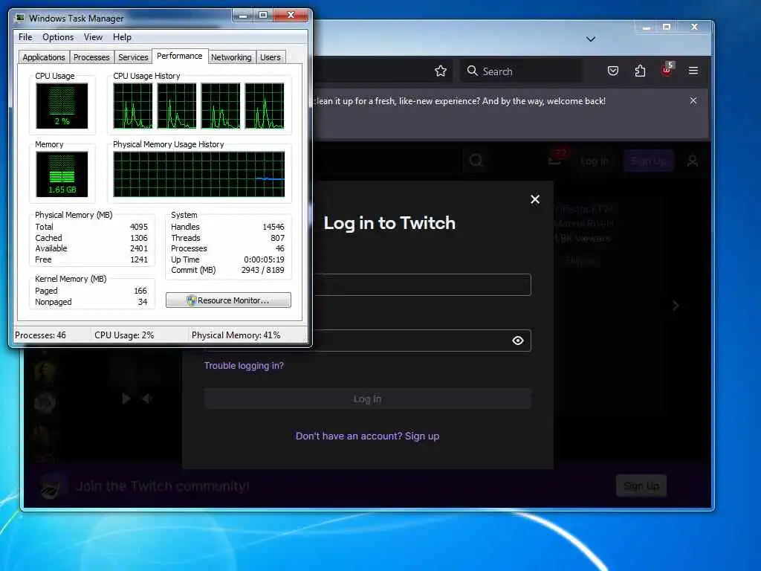Close the Log in to Twitch dialog
761x571 pixels.
point(535,199)
